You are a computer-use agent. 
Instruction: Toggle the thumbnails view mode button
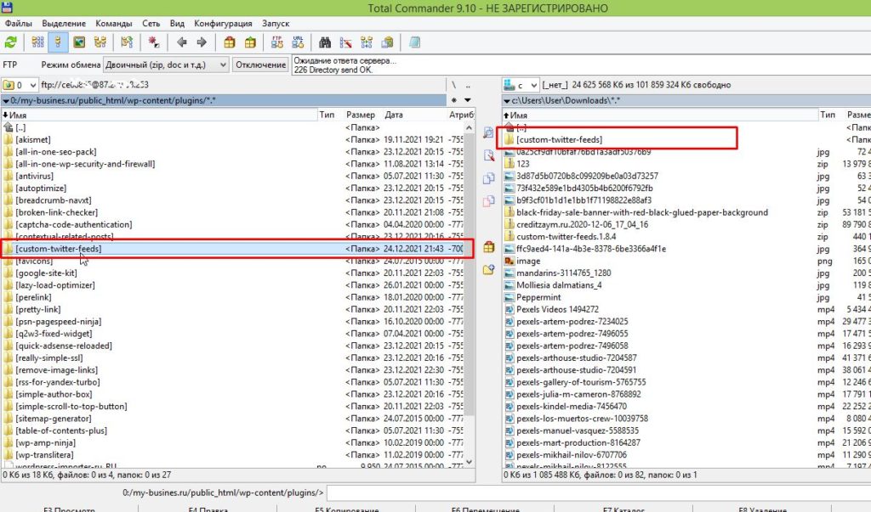79,42
